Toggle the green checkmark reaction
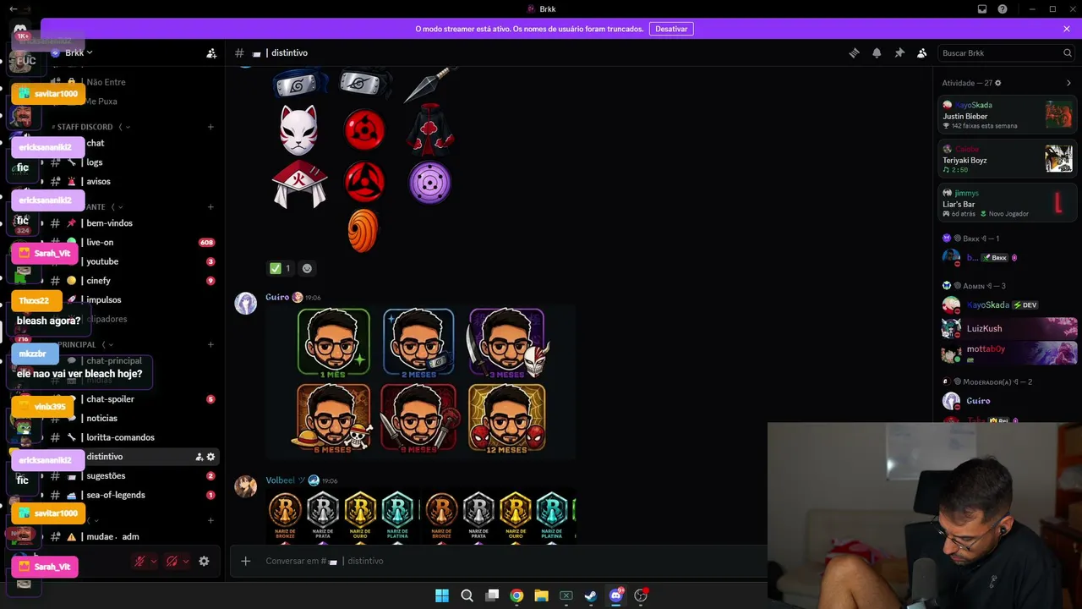 click(x=281, y=268)
